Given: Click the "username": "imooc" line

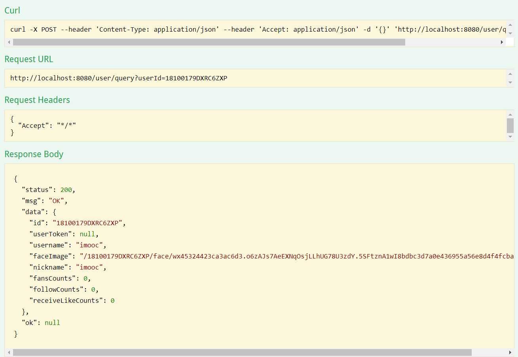Looking at the screenshot, I should (68, 245).
